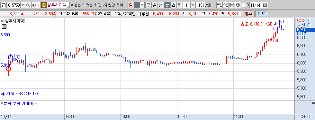315x120 pixels.
Task: Click the window layout icon beside stock code
Action: click(4, 5)
